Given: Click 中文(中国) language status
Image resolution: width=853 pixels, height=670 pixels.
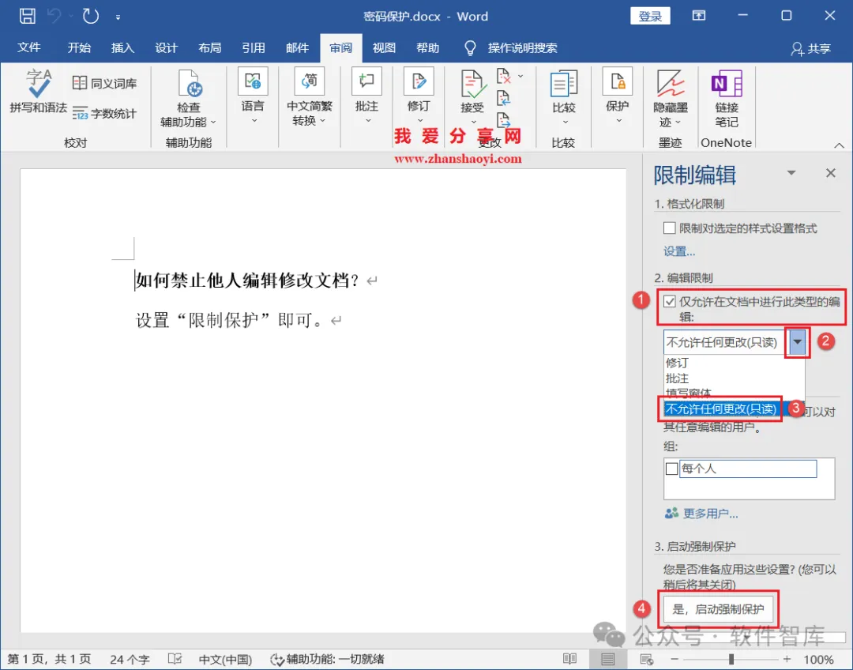Looking at the screenshot, I should point(225,660).
